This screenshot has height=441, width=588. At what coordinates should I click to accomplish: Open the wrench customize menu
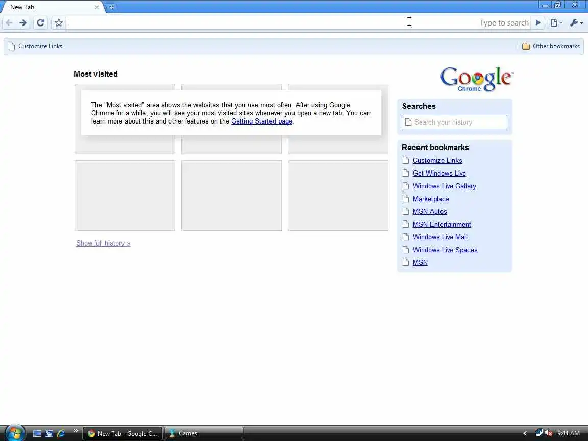coord(576,23)
